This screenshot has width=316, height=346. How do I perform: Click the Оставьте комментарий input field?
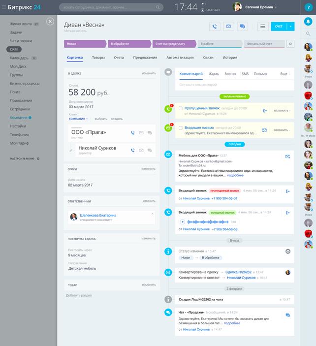pos(231,85)
